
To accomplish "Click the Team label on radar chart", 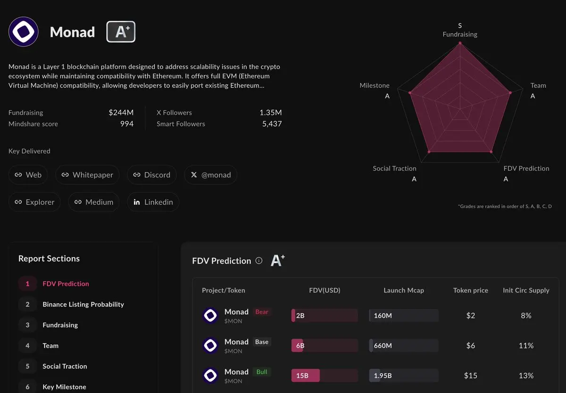I will tap(538, 85).
